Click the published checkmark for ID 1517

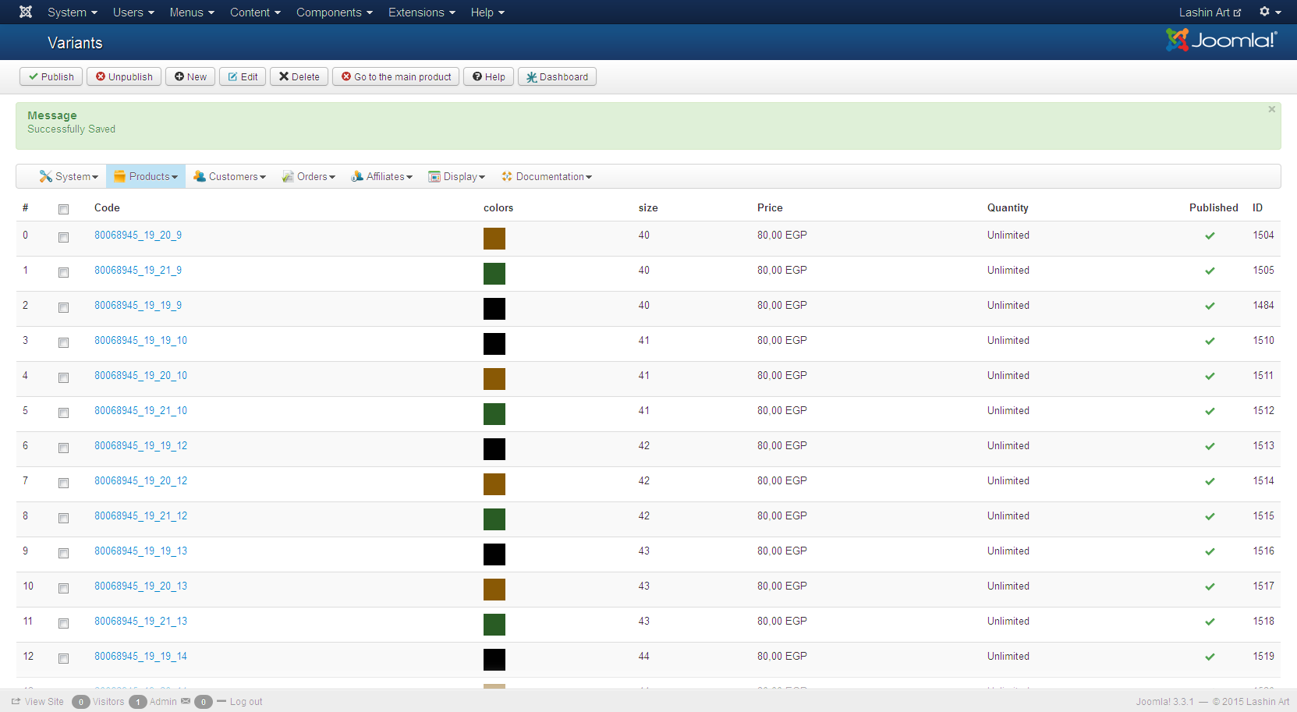1210,586
